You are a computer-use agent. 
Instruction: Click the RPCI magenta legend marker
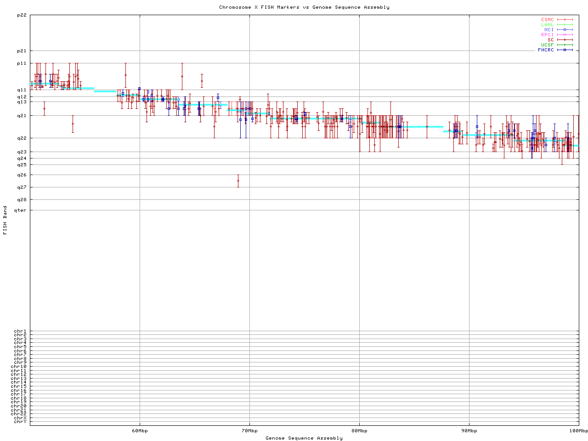565,35
